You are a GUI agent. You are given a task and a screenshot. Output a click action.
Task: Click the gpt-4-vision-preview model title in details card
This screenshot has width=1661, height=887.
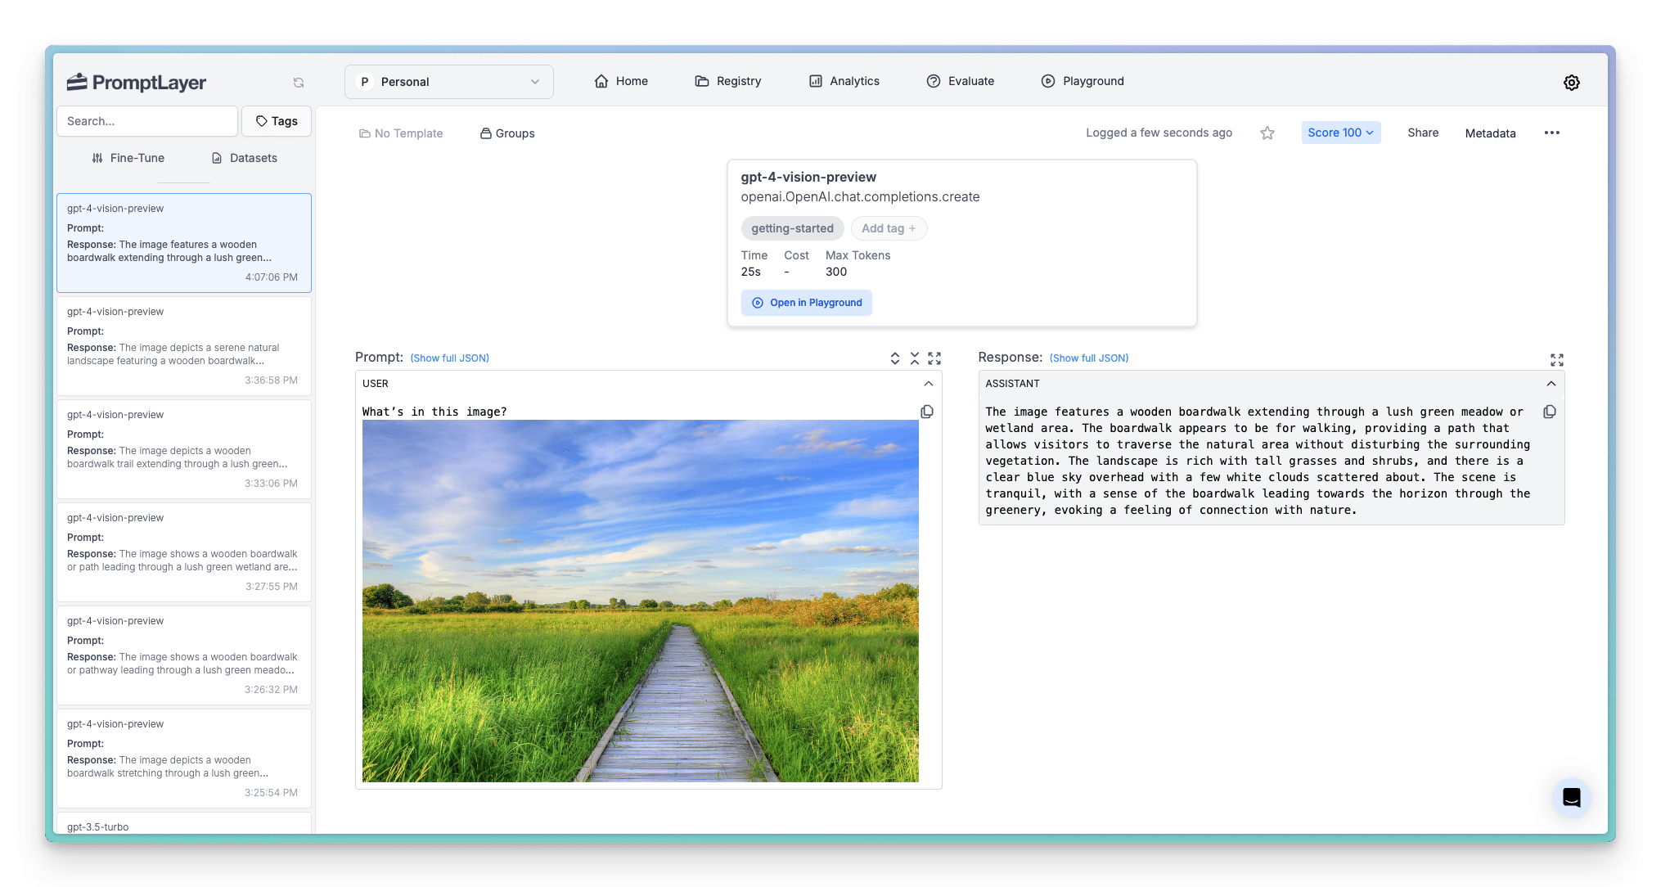(x=808, y=177)
